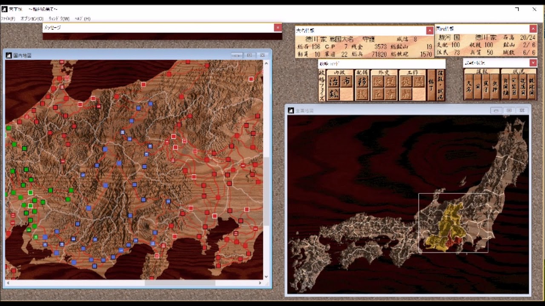The height and width of the screenshot is (306, 545).
Task: Open the fourth tile under 諜報
Action: point(495,87)
